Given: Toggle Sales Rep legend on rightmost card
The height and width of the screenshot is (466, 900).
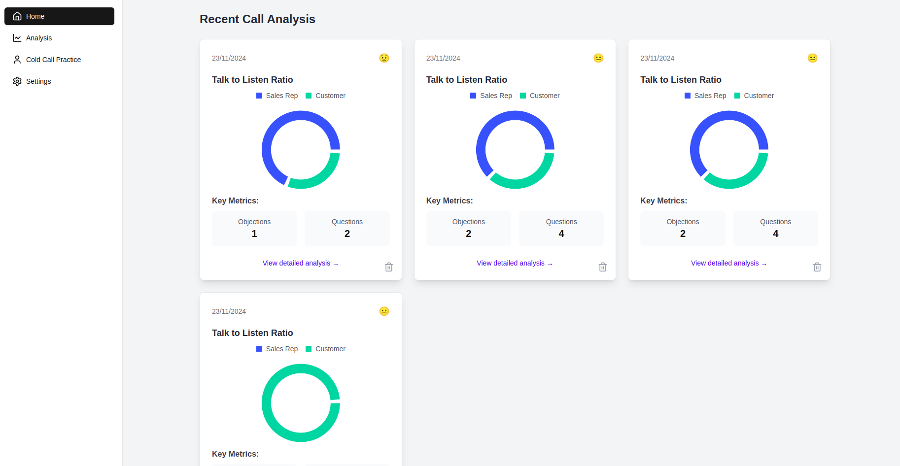Looking at the screenshot, I should coord(705,96).
